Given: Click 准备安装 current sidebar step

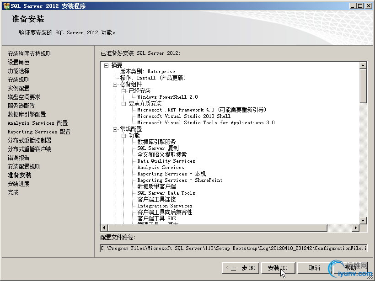Looking at the screenshot, I should click(19, 175).
